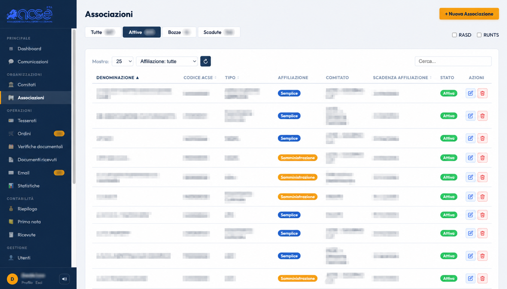Open Prima nota page
This screenshot has height=289, width=507.
[x=36, y=222]
